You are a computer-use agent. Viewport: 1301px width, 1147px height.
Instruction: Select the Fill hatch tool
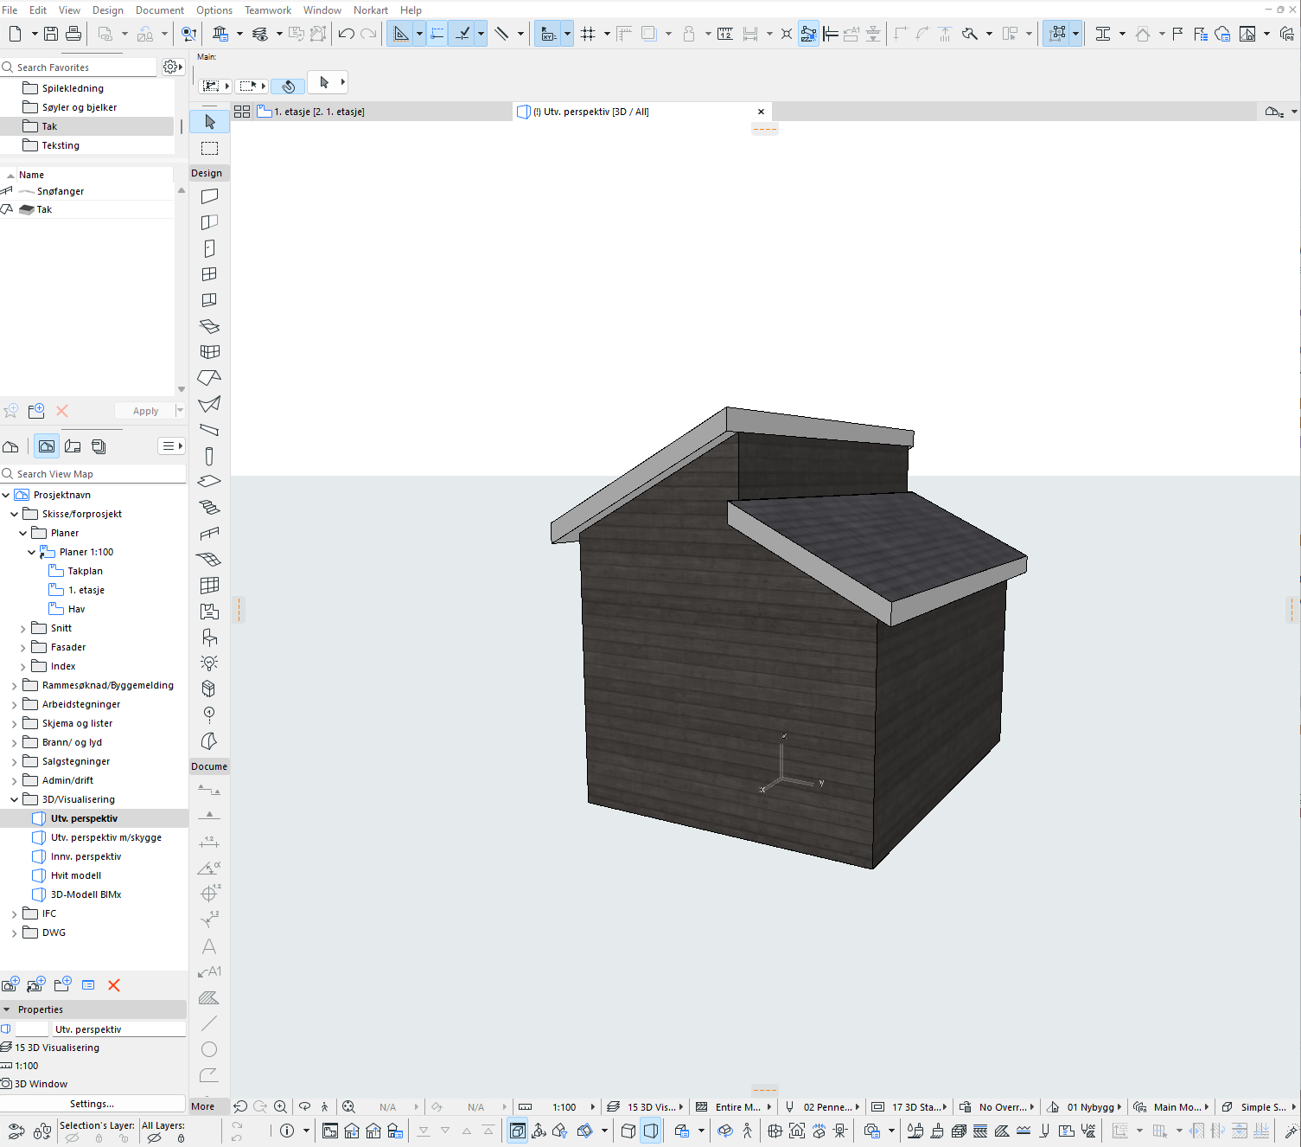point(209,998)
